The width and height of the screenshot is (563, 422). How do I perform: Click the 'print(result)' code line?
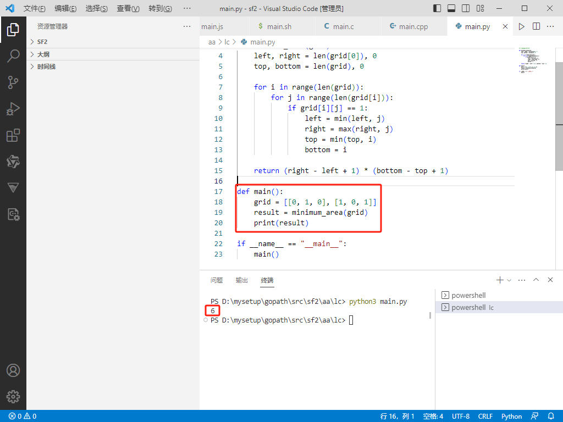281,223
